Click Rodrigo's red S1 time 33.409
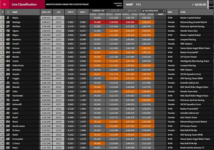Viewport: 214px width, 150px height. pyautogui.click(x=97, y=22)
